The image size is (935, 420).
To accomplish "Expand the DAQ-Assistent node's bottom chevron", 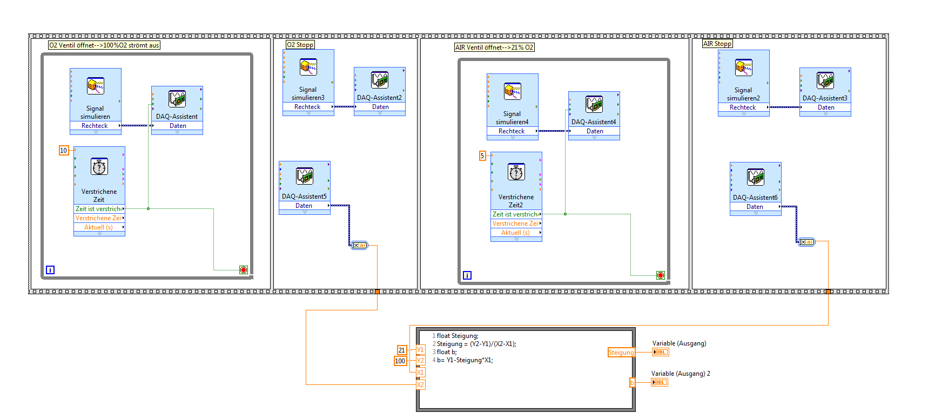I will [177, 132].
